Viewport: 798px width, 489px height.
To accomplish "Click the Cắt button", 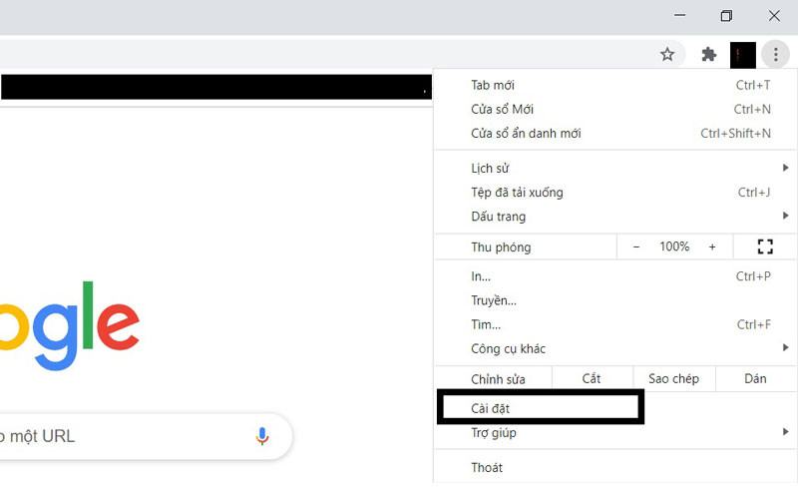I will click(592, 379).
